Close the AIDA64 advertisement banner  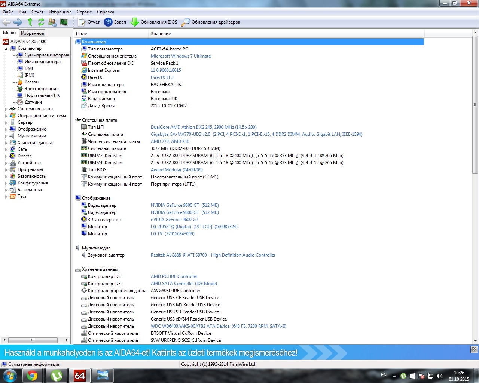click(474, 349)
